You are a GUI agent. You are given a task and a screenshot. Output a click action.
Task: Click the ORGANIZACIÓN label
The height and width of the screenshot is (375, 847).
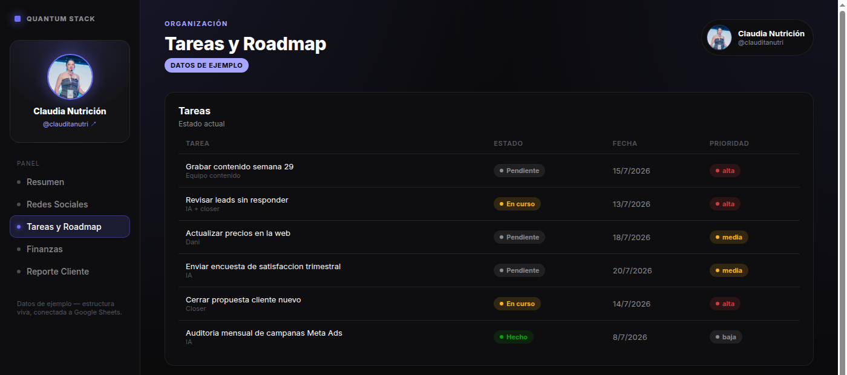point(196,24)
